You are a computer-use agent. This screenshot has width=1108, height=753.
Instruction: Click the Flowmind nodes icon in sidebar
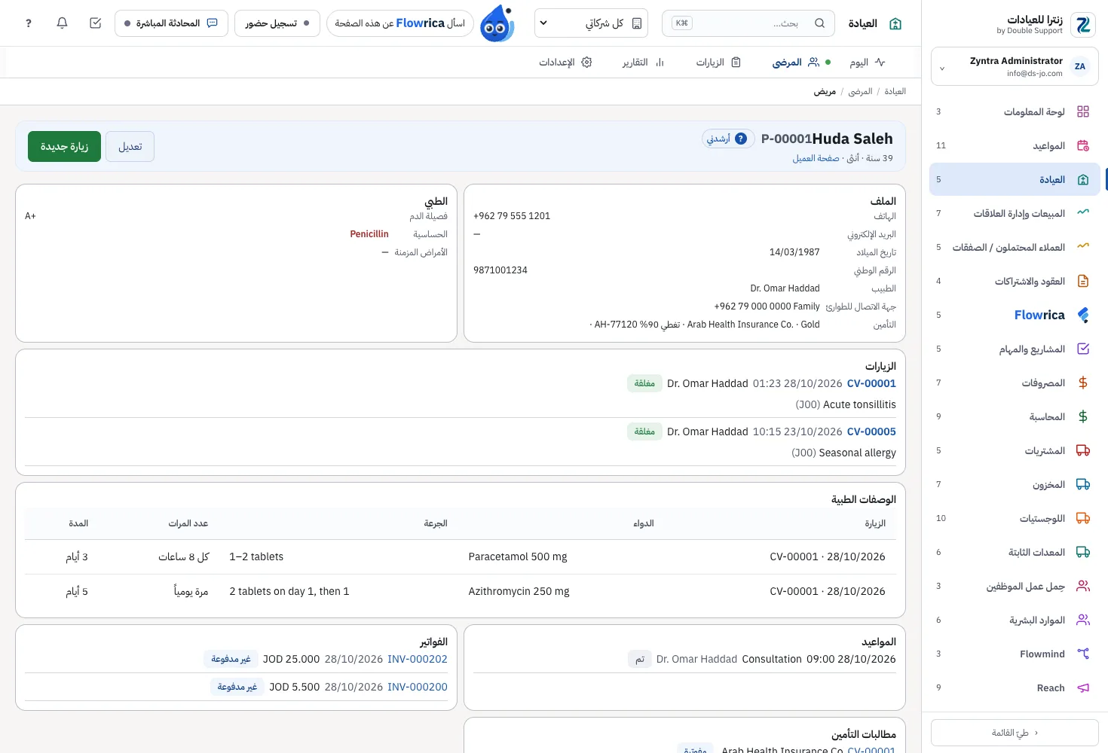pyautogui.click(x=1083, y=654)
